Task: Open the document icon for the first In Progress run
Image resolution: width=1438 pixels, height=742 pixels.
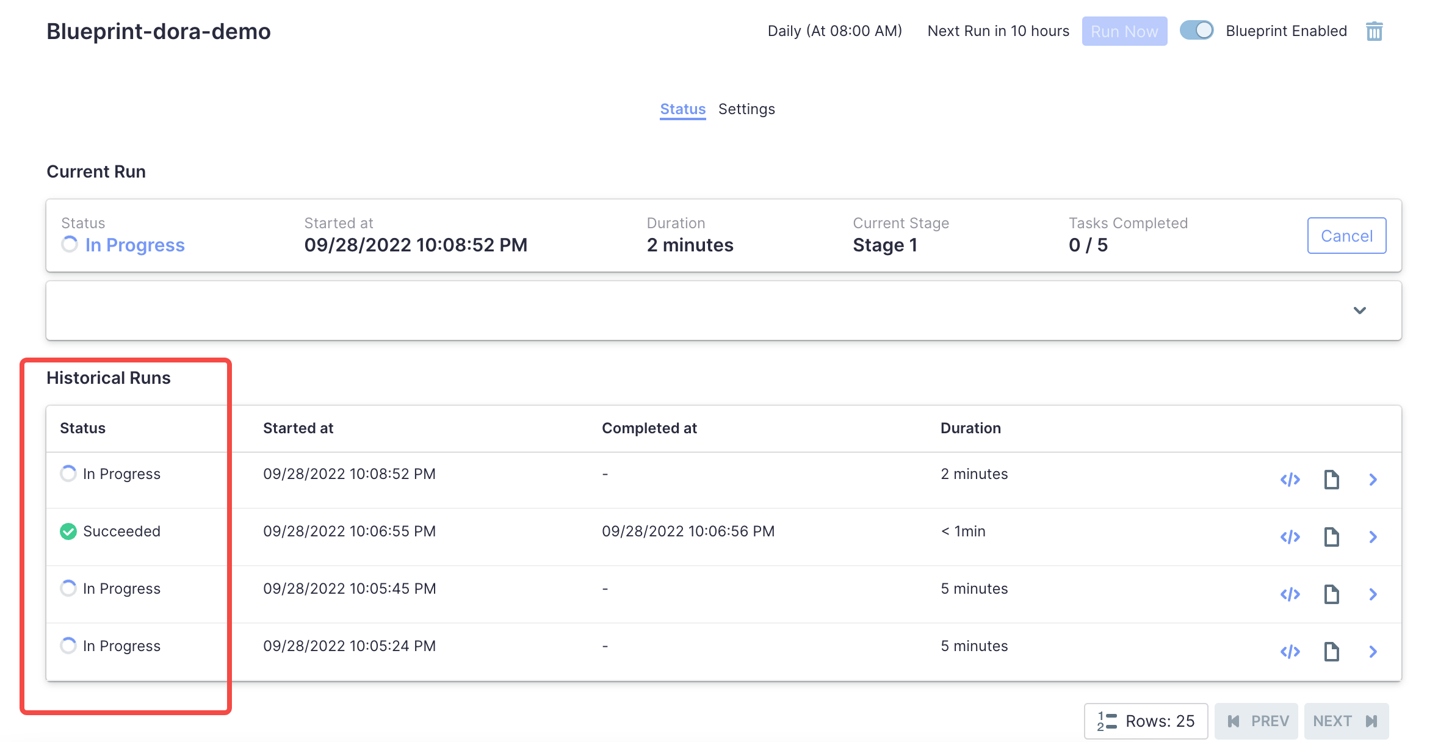Action: tap(1331, 480)
